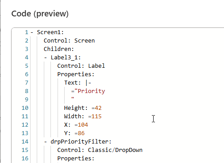224x163 pixels.
Task: Click the Children: keyword on line 3
Action: click(59, 49)
